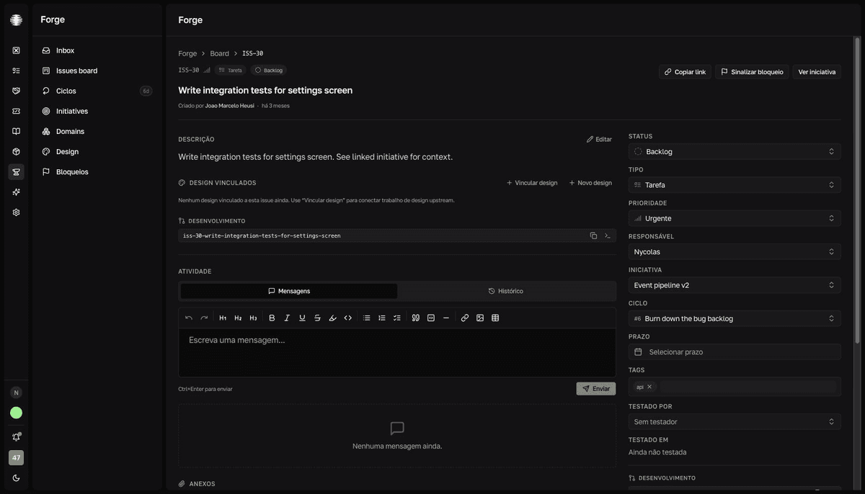
Task: Toggle italic formatting
Action: [x=287, y=318]
